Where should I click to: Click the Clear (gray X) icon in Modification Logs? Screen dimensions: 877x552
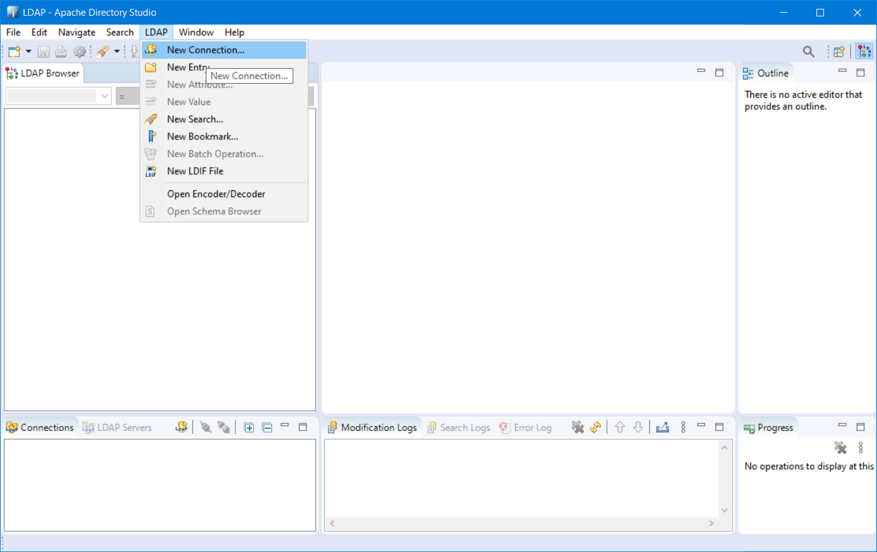pyautogui.click(x=577, y=427)
